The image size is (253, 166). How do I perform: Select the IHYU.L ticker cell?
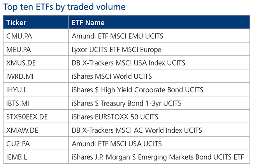tap(36, 90)
